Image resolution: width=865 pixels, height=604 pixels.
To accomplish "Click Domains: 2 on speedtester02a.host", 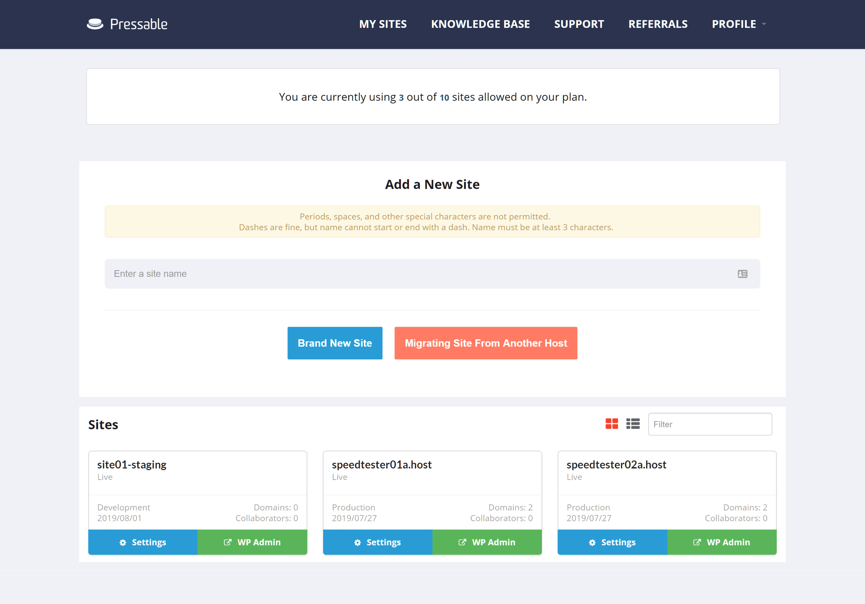I will click(x=745, y=507).
